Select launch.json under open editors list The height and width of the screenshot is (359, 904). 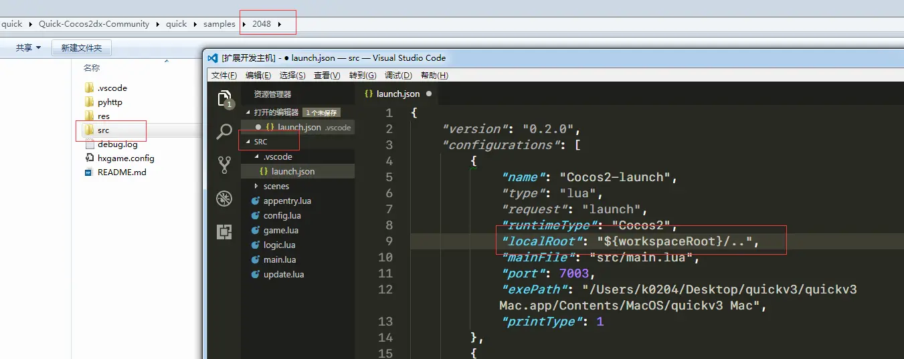[x=298, y=127]
